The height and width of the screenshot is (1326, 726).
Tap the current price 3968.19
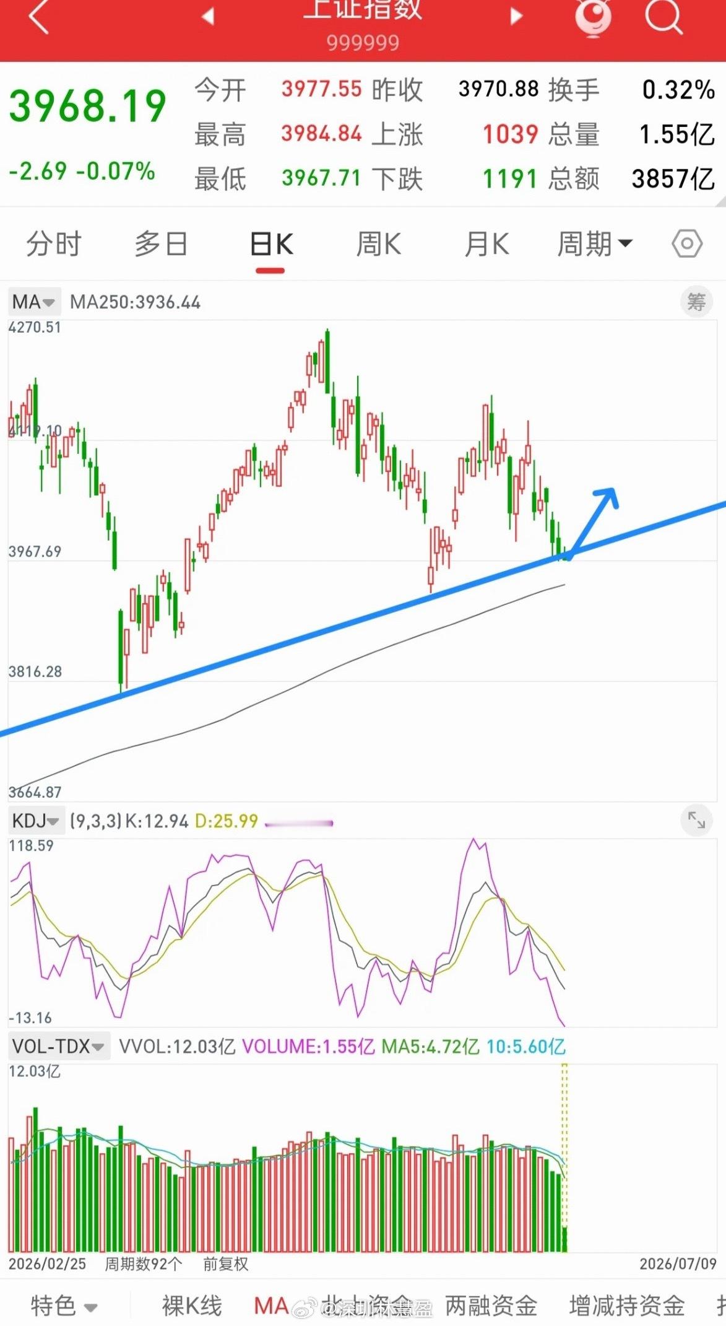pos(87,106)
